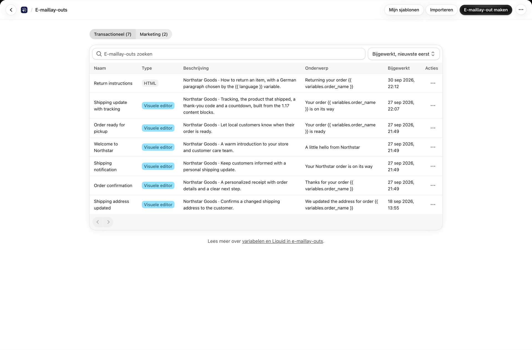Image resolution: width=532 pixels, height=350 pixels.
Task: Click subject Your Northstar order is on its way
Action: (x=339, y=166)
